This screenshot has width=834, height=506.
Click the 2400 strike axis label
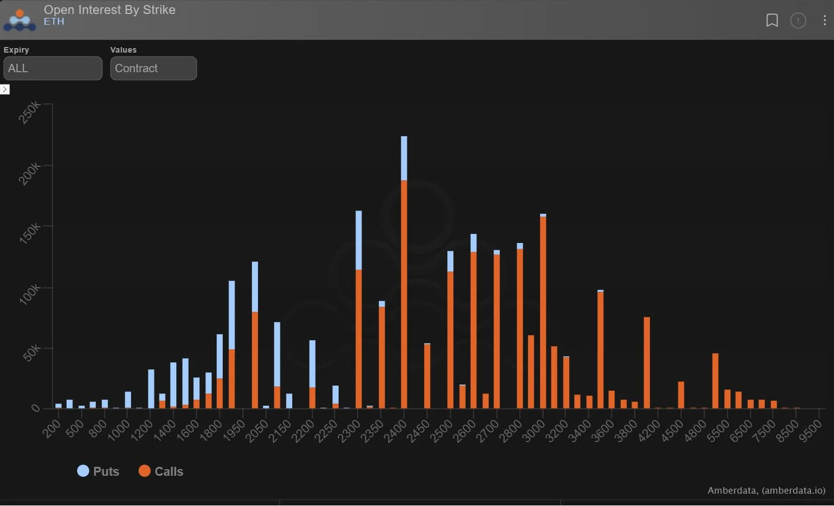coord(395,431)
